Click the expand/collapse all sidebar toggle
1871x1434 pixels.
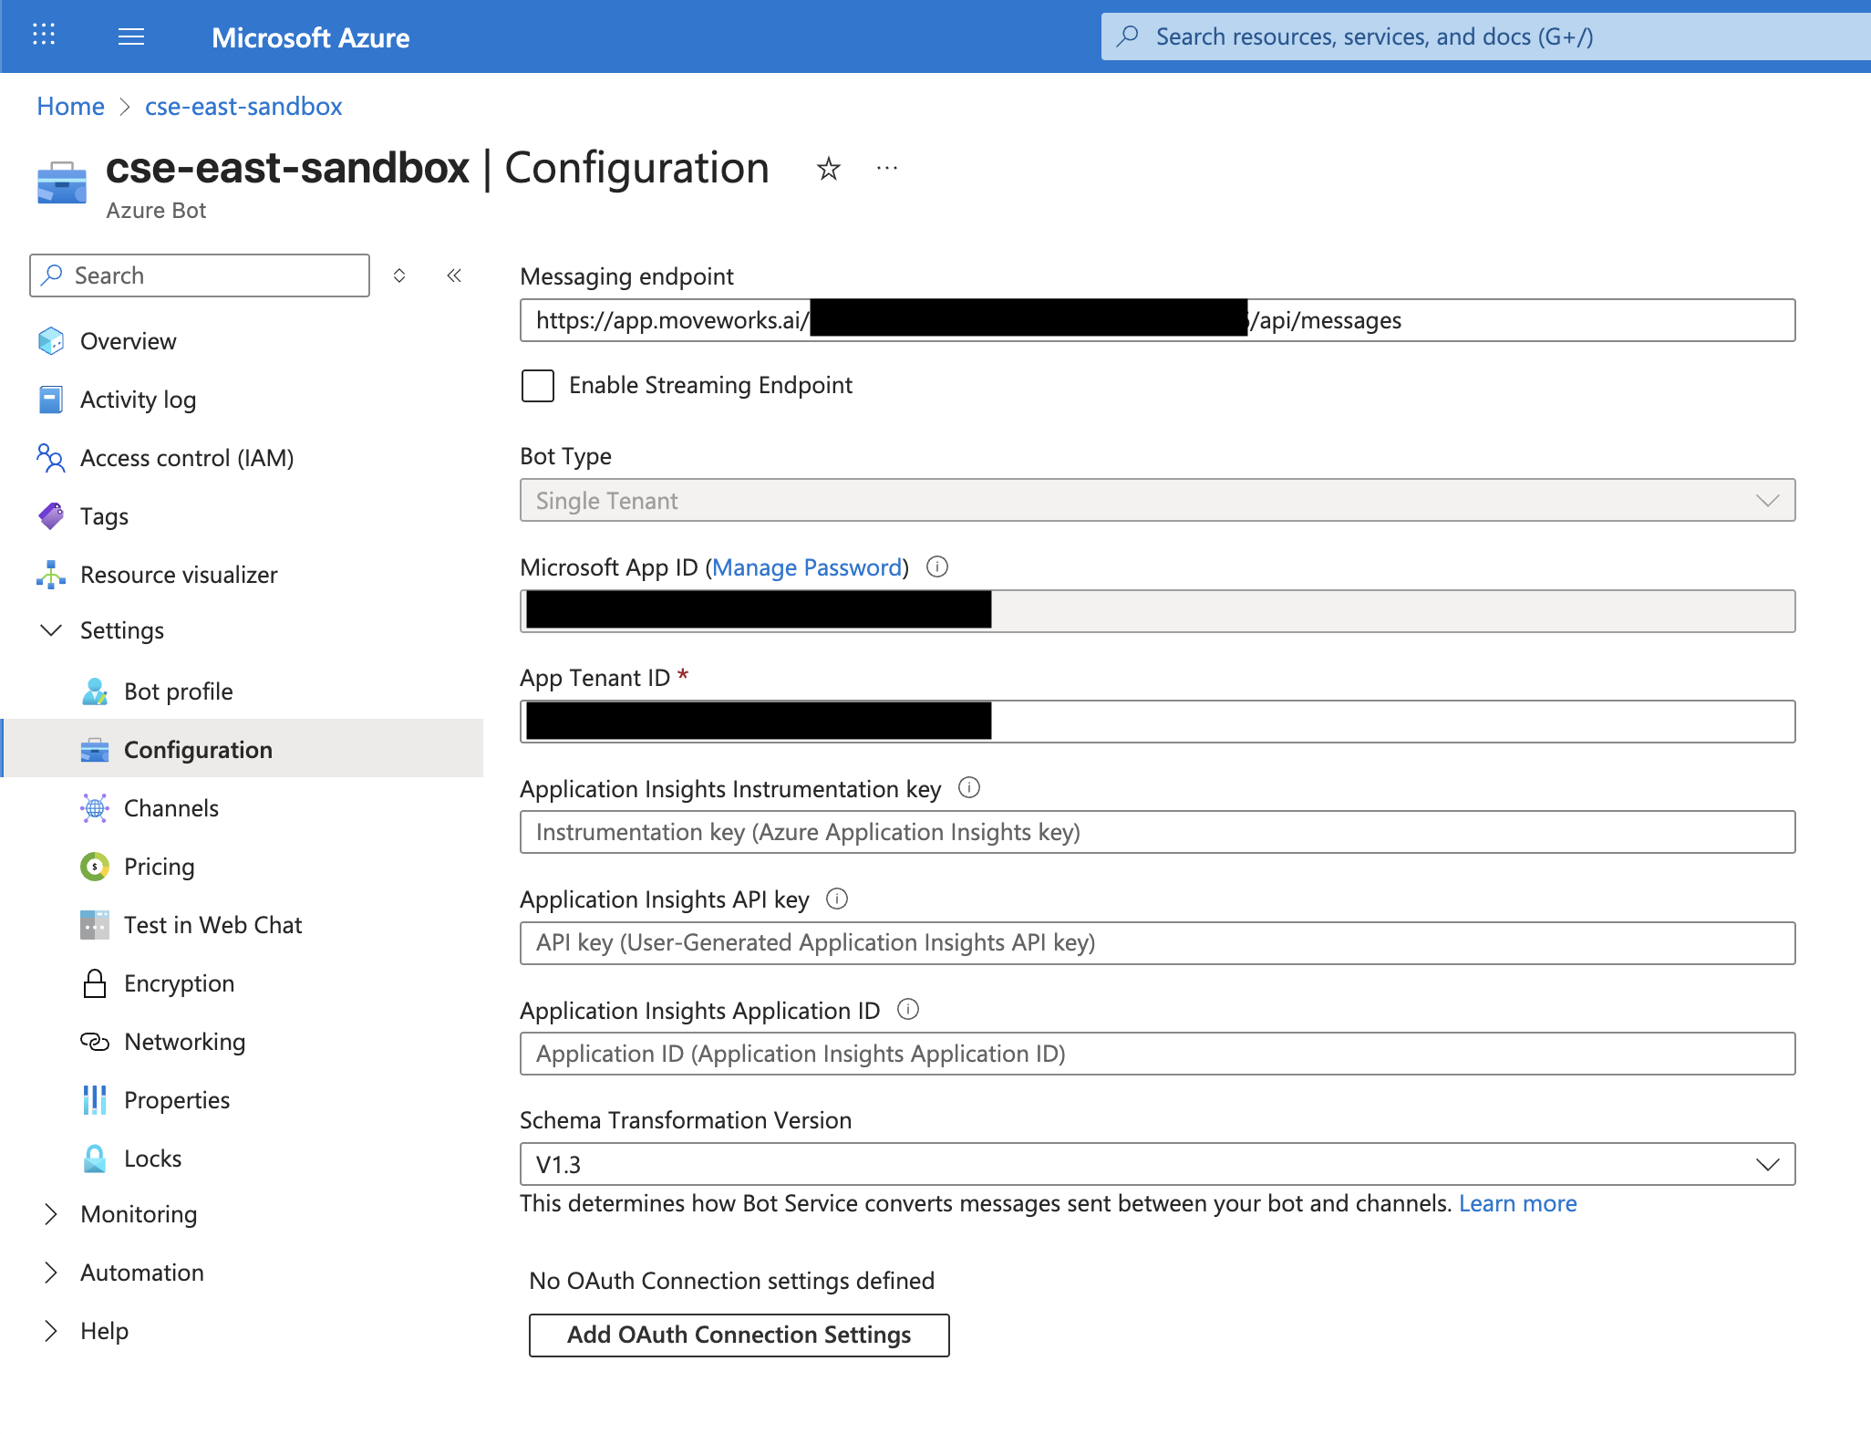[399, 275]
